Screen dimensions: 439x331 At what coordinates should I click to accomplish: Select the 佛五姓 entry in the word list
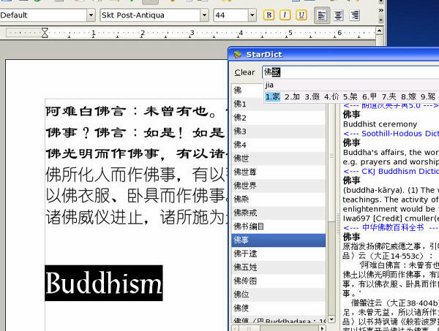click(279, 267)
